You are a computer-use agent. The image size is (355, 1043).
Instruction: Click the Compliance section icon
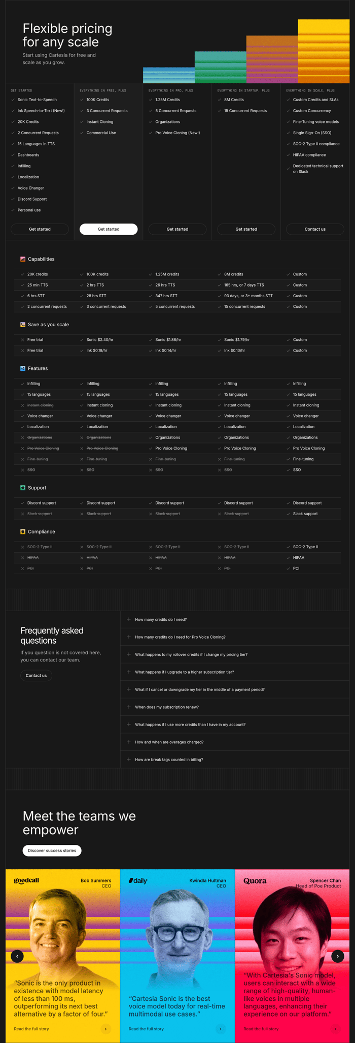[x=23, y=532]
